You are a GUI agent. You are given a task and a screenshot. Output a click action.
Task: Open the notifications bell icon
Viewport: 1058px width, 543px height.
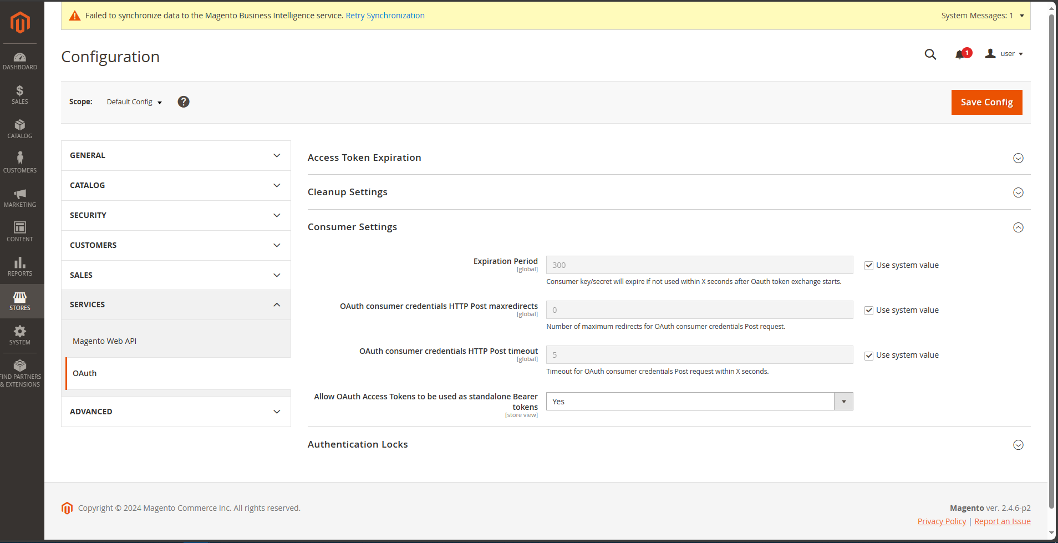pos(960,54)
